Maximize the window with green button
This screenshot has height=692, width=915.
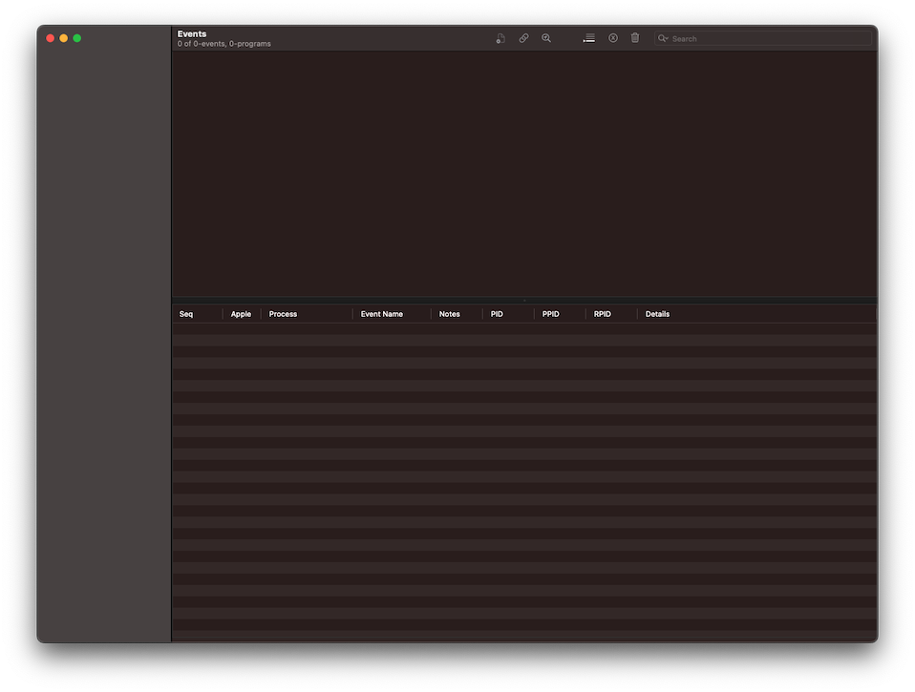pos(77,38)
